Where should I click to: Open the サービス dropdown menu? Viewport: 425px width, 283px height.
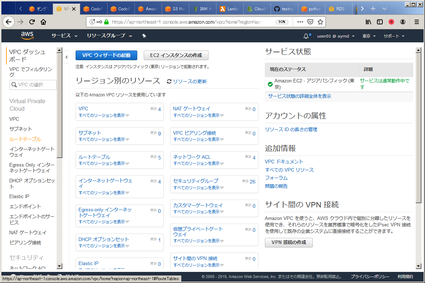65,36
